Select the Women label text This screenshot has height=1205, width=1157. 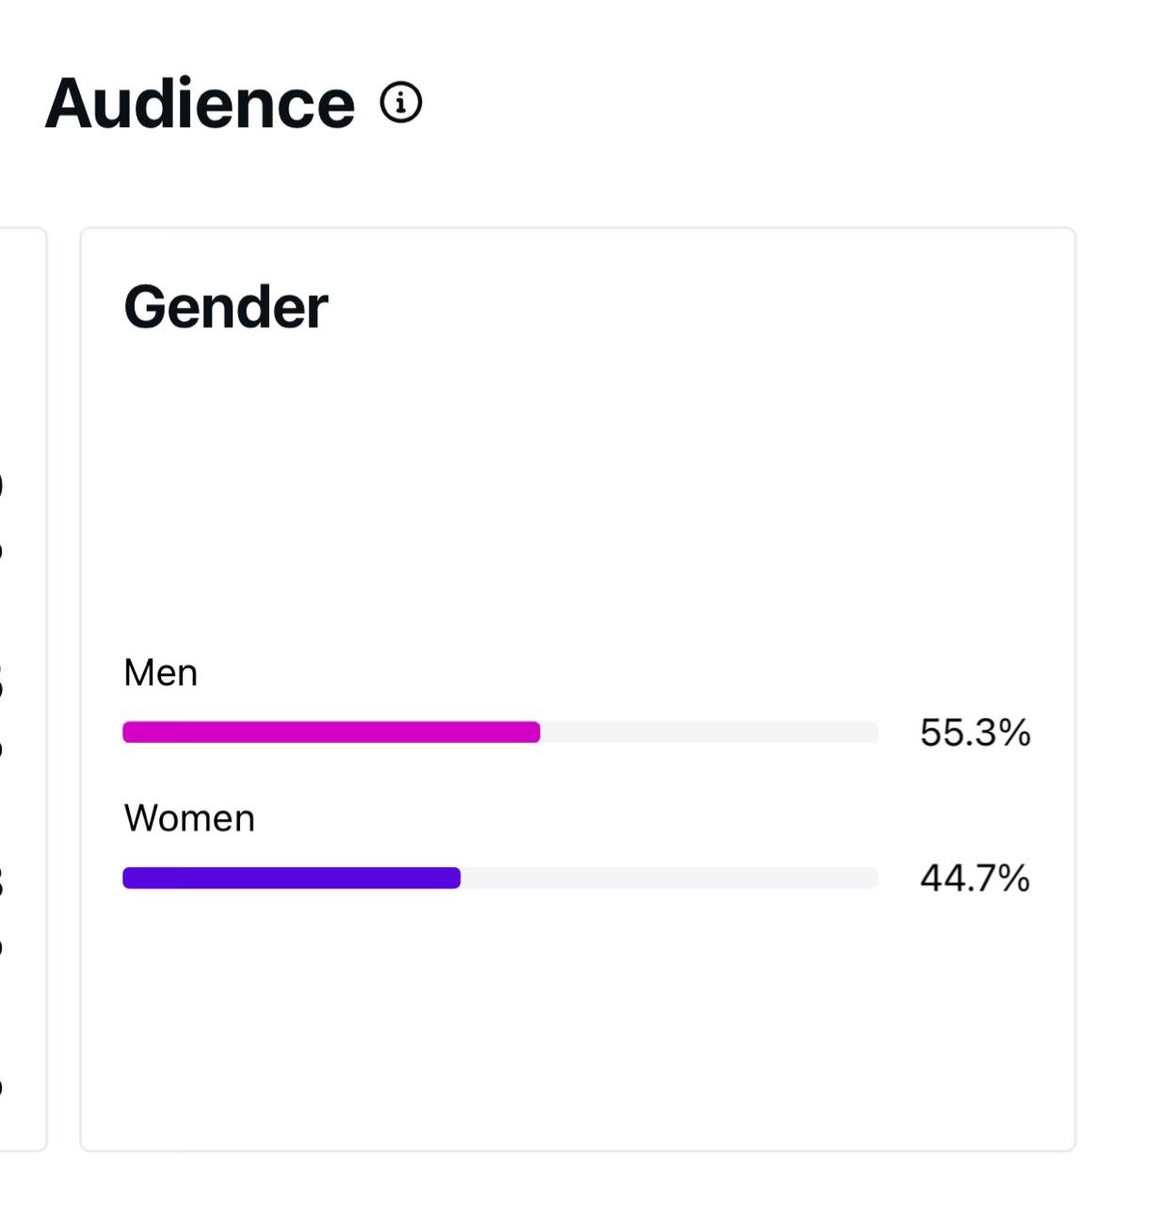(189, 818)
